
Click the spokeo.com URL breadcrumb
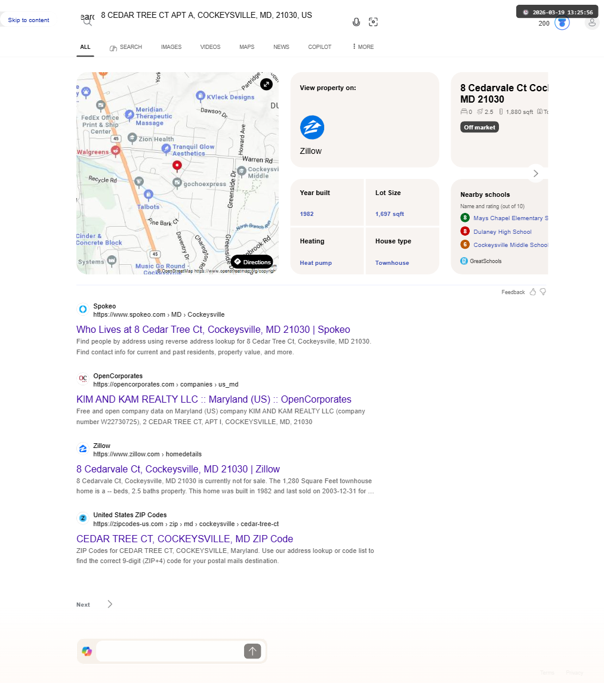(159, 314)
